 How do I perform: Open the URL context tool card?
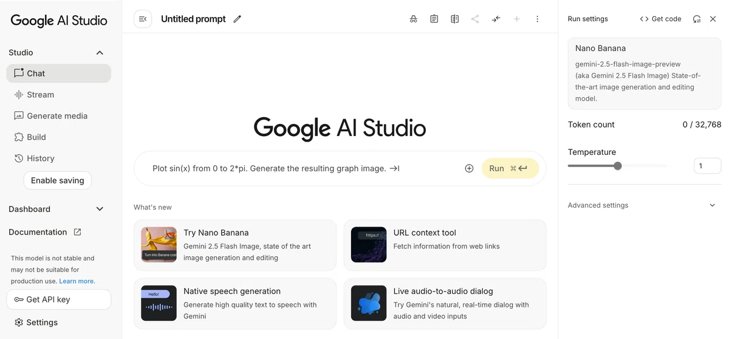click(x=445, y=245)
